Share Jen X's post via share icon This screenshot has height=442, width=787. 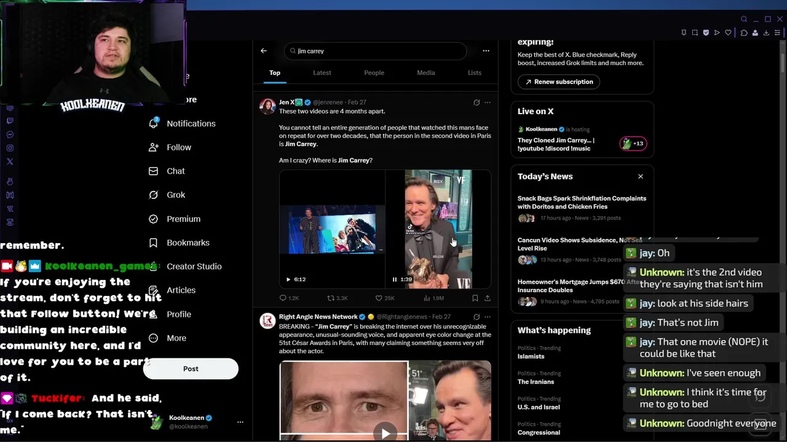(x=488, y=298)
